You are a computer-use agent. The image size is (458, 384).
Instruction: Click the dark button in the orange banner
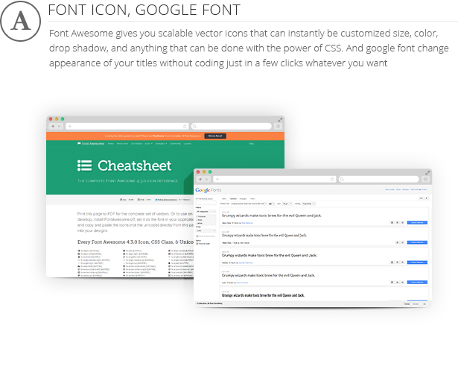pos(215,136)
